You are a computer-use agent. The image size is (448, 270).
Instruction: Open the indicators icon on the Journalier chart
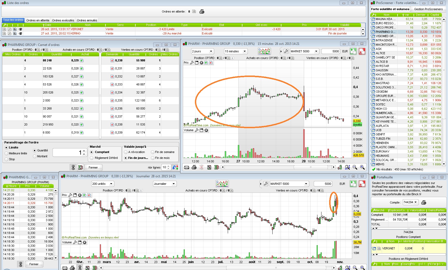coord(222,184)
